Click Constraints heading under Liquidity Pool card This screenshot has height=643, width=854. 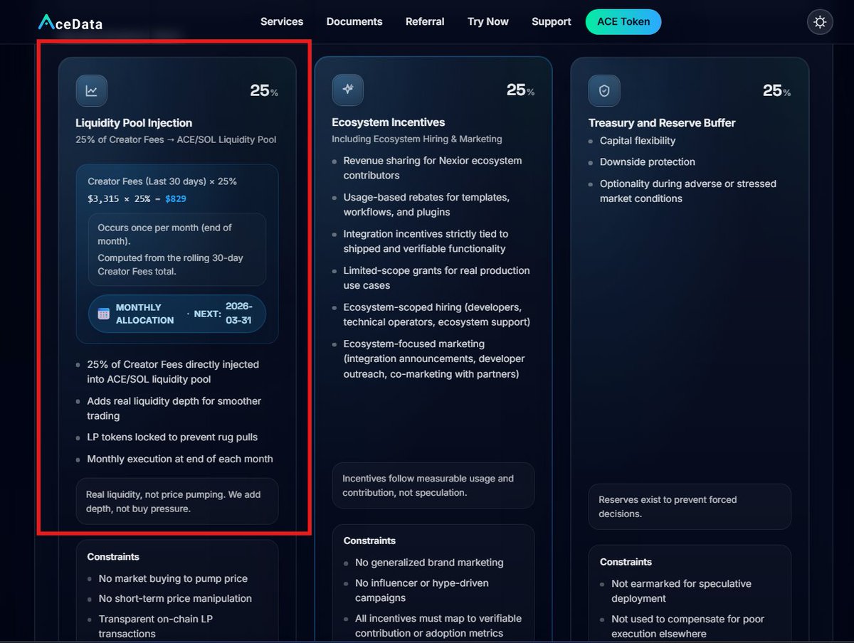click(x=113, y=557)
